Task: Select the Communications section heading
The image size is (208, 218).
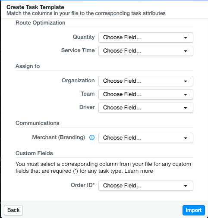Action: 38,123
